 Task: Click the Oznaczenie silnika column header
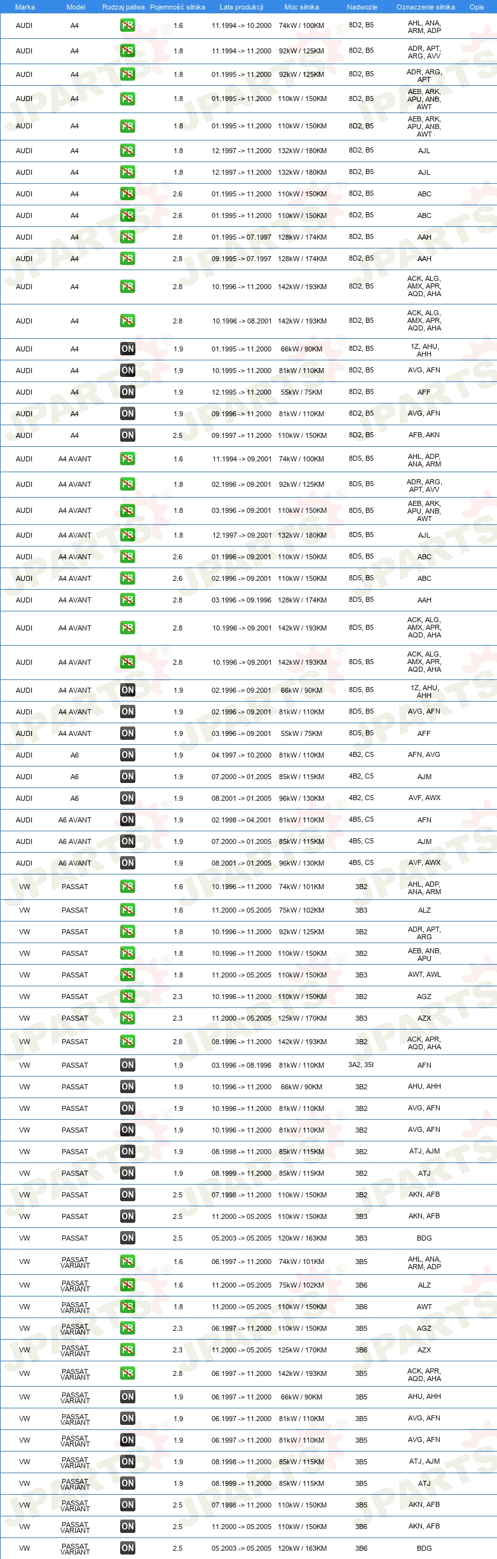tap(426, 7)
